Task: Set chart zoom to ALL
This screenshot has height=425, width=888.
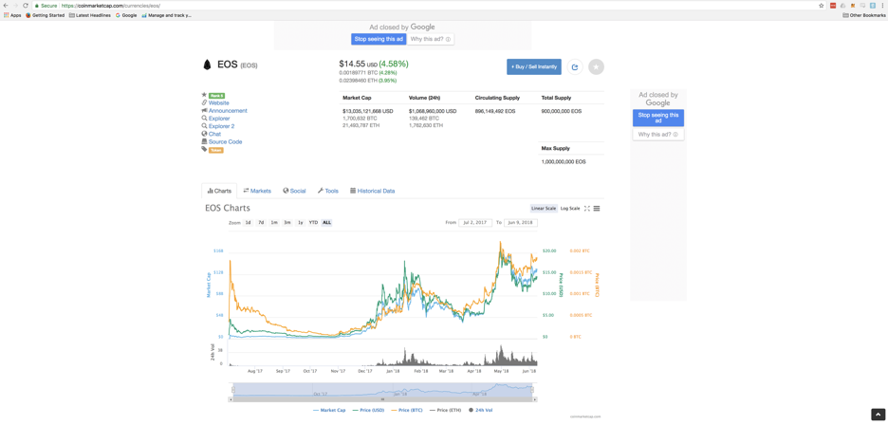Action: (326, 223)
